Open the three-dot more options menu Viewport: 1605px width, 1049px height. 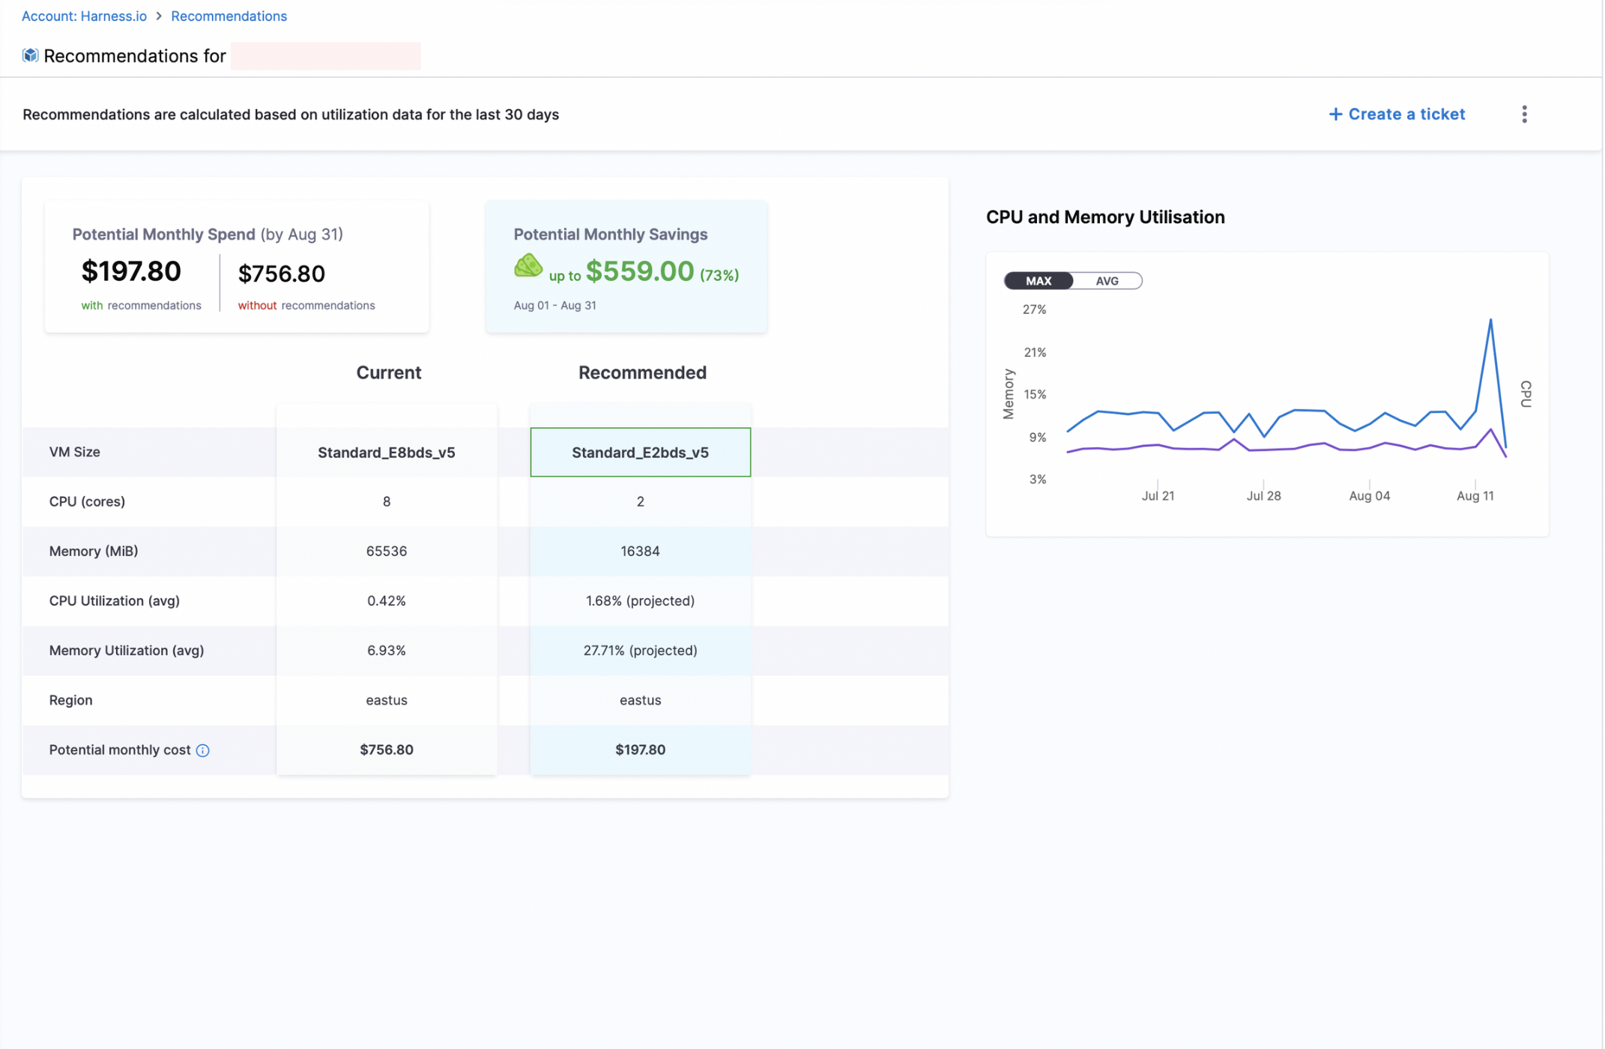point(1524,114)
